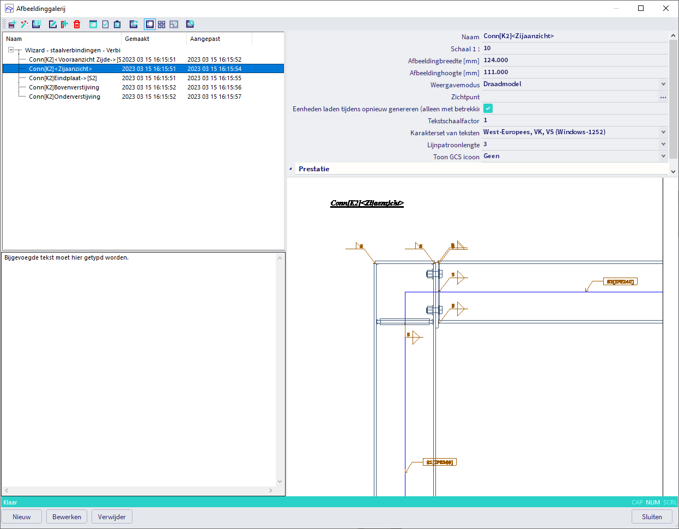Open the picture wizard (magic wand) tool
This screenshot has width=679, height=529.
(x=24, y=25)
